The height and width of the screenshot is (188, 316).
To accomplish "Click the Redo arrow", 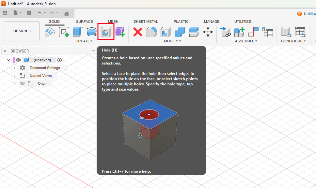I will pyautogui.click(x=52, y=13).
